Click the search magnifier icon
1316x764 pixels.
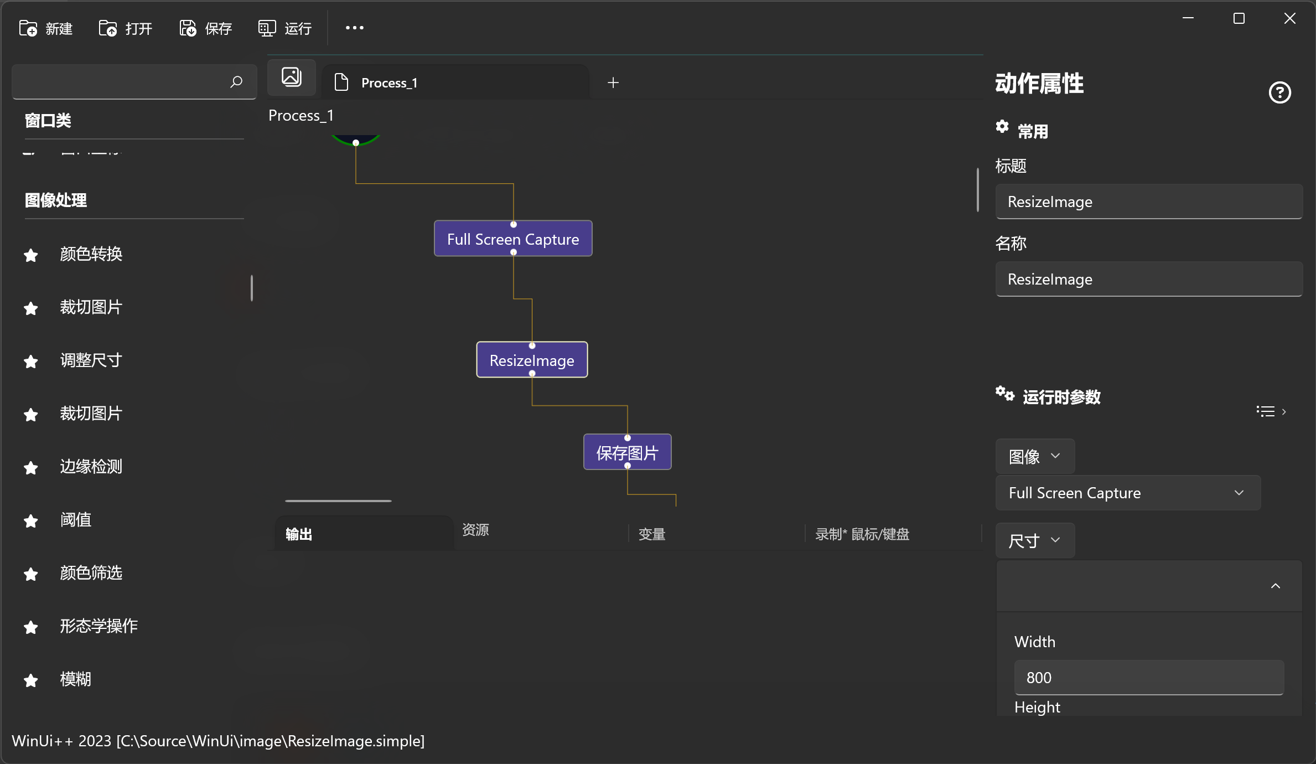pos(236,82)
